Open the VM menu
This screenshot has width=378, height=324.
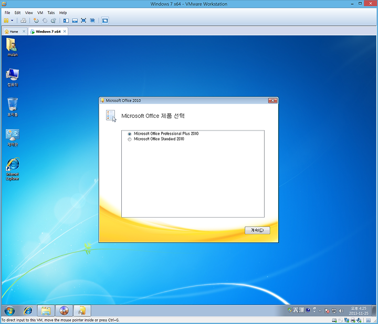40,13
